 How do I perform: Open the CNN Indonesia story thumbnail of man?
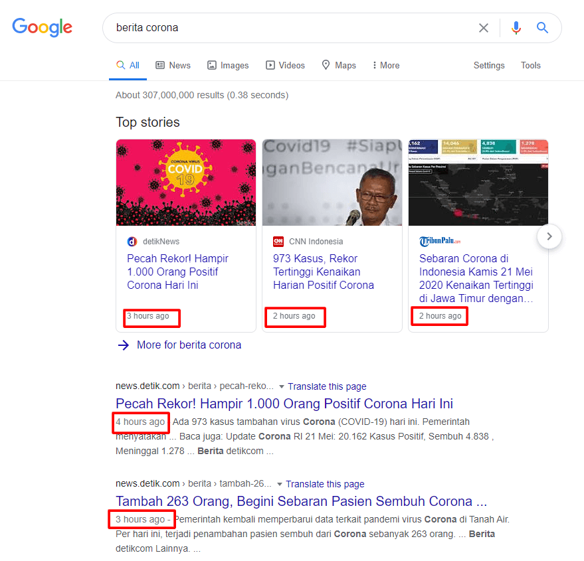pos(332,183)
